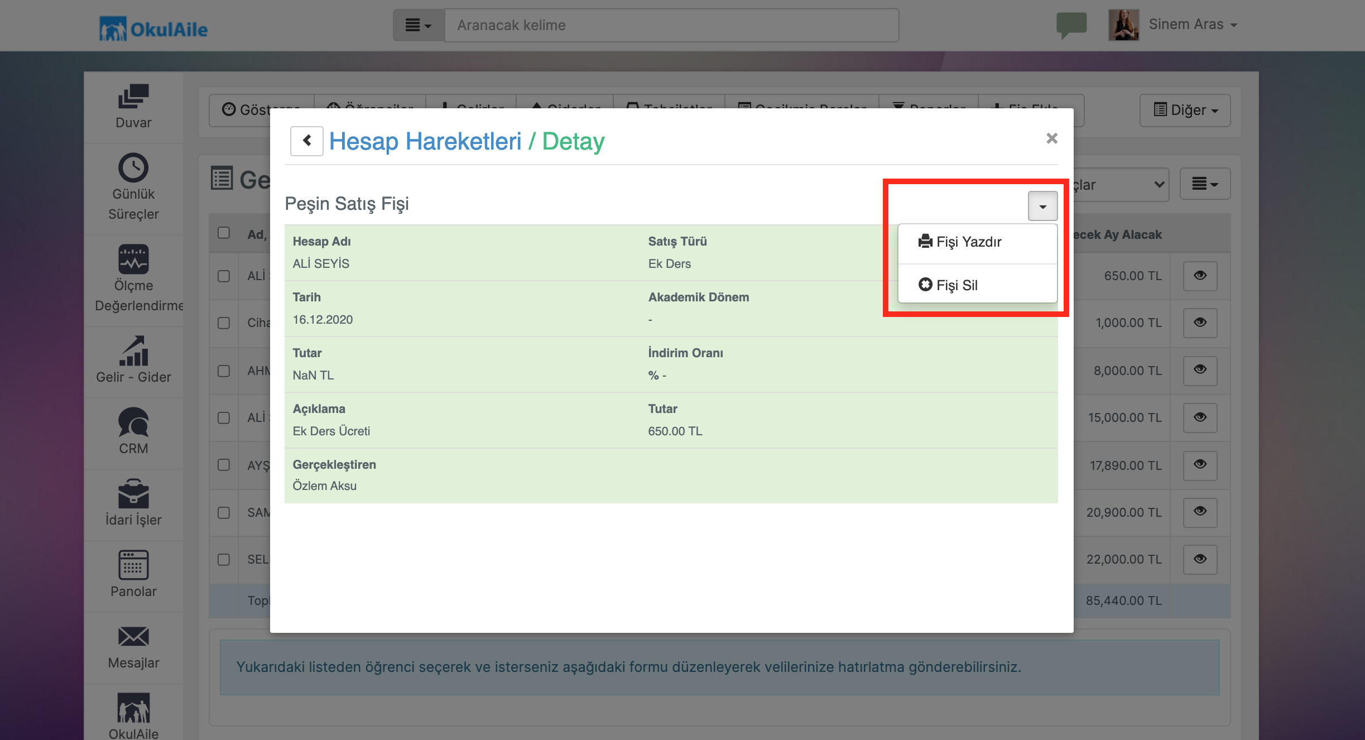Viewport: 1365px width, 740px height.
Task: Select the Ciha row checkbox
Action: click(224, 323)
